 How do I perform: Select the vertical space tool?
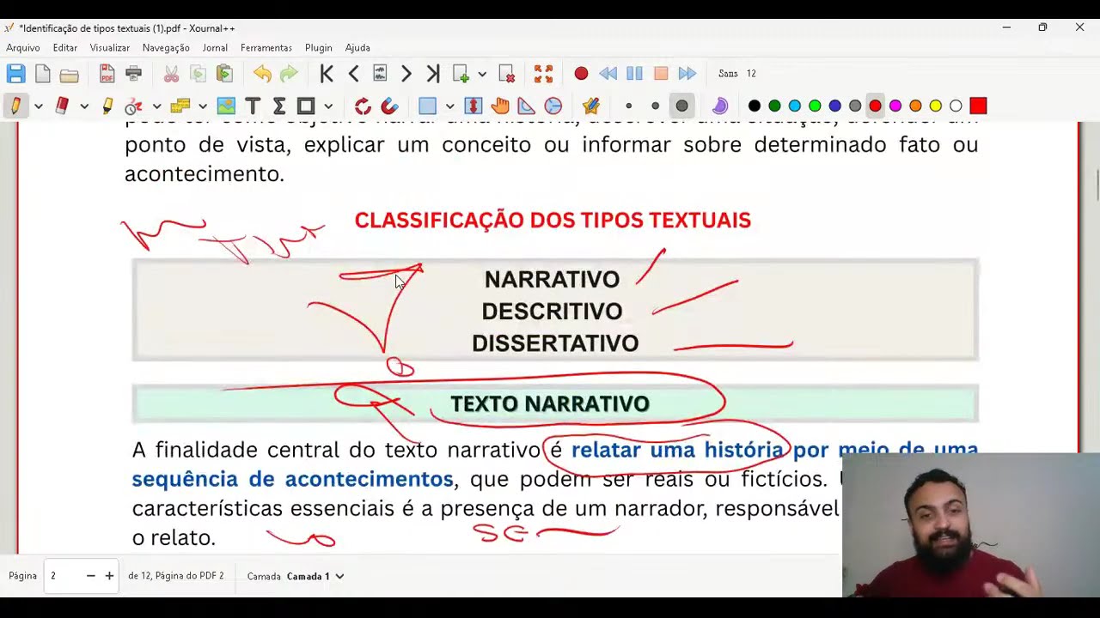point(473,106)
